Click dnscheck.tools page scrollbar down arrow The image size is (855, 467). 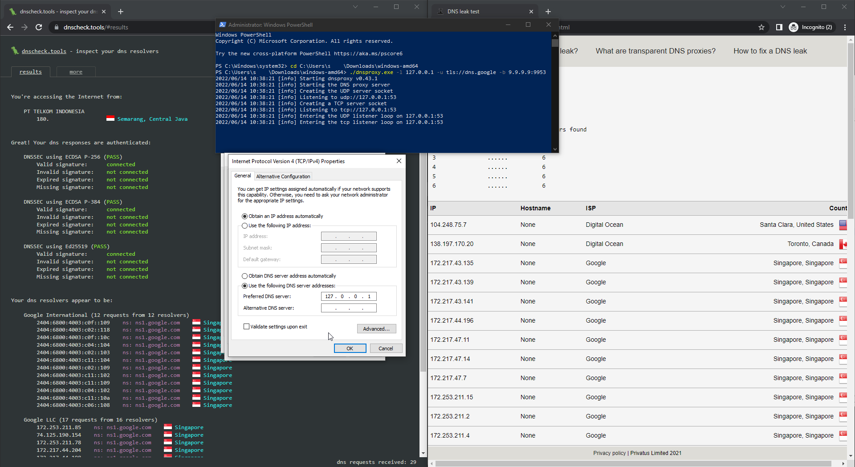click(423, 454)
